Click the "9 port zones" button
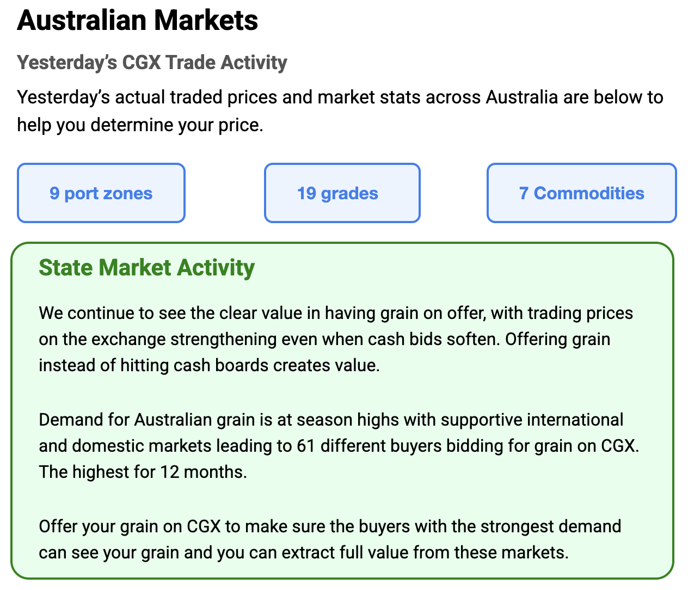Screen dimensions: 688x590 (x=101, y=193)
